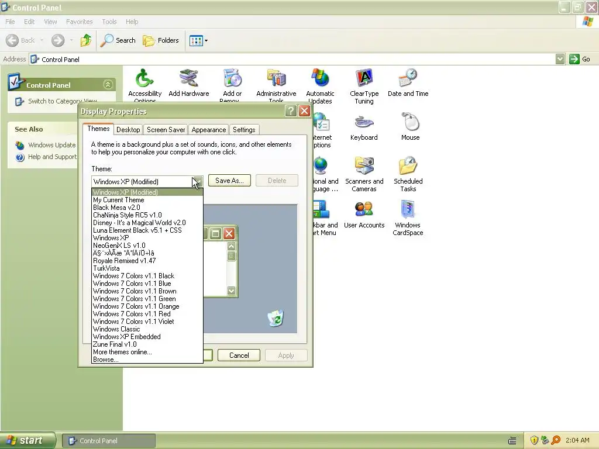Switch to the Settings tab

coord(244,130)
